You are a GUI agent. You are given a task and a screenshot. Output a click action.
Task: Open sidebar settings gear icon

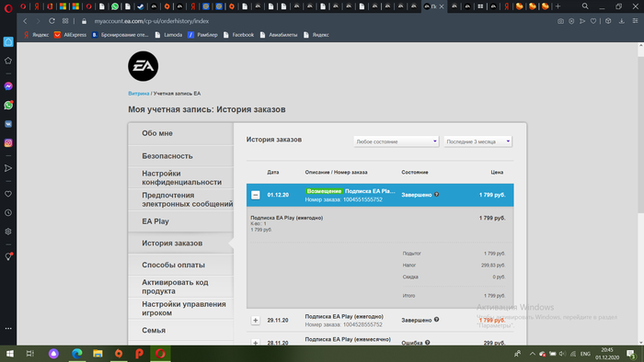8,232
